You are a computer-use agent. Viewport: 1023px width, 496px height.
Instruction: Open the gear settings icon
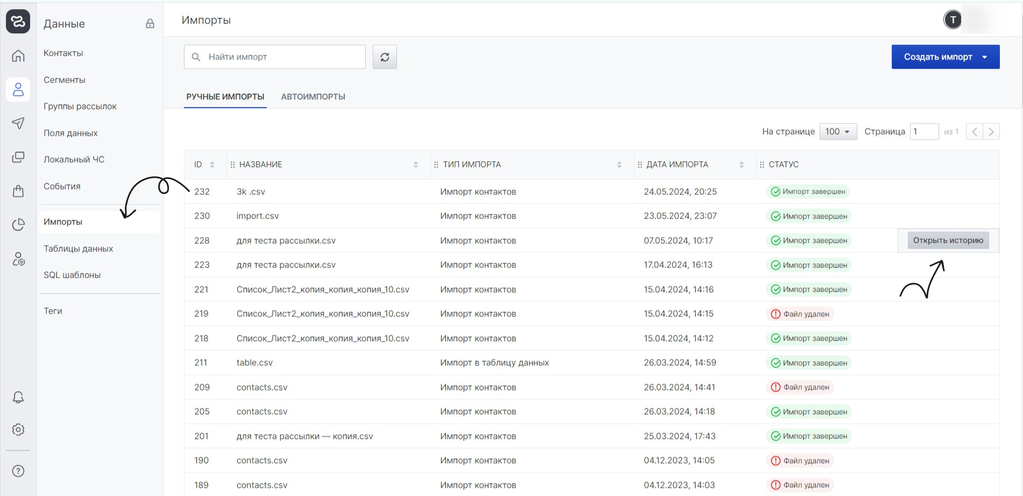(18, 429)
